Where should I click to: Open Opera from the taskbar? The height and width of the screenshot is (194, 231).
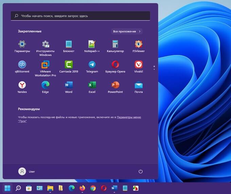click(x=104, y=188)
